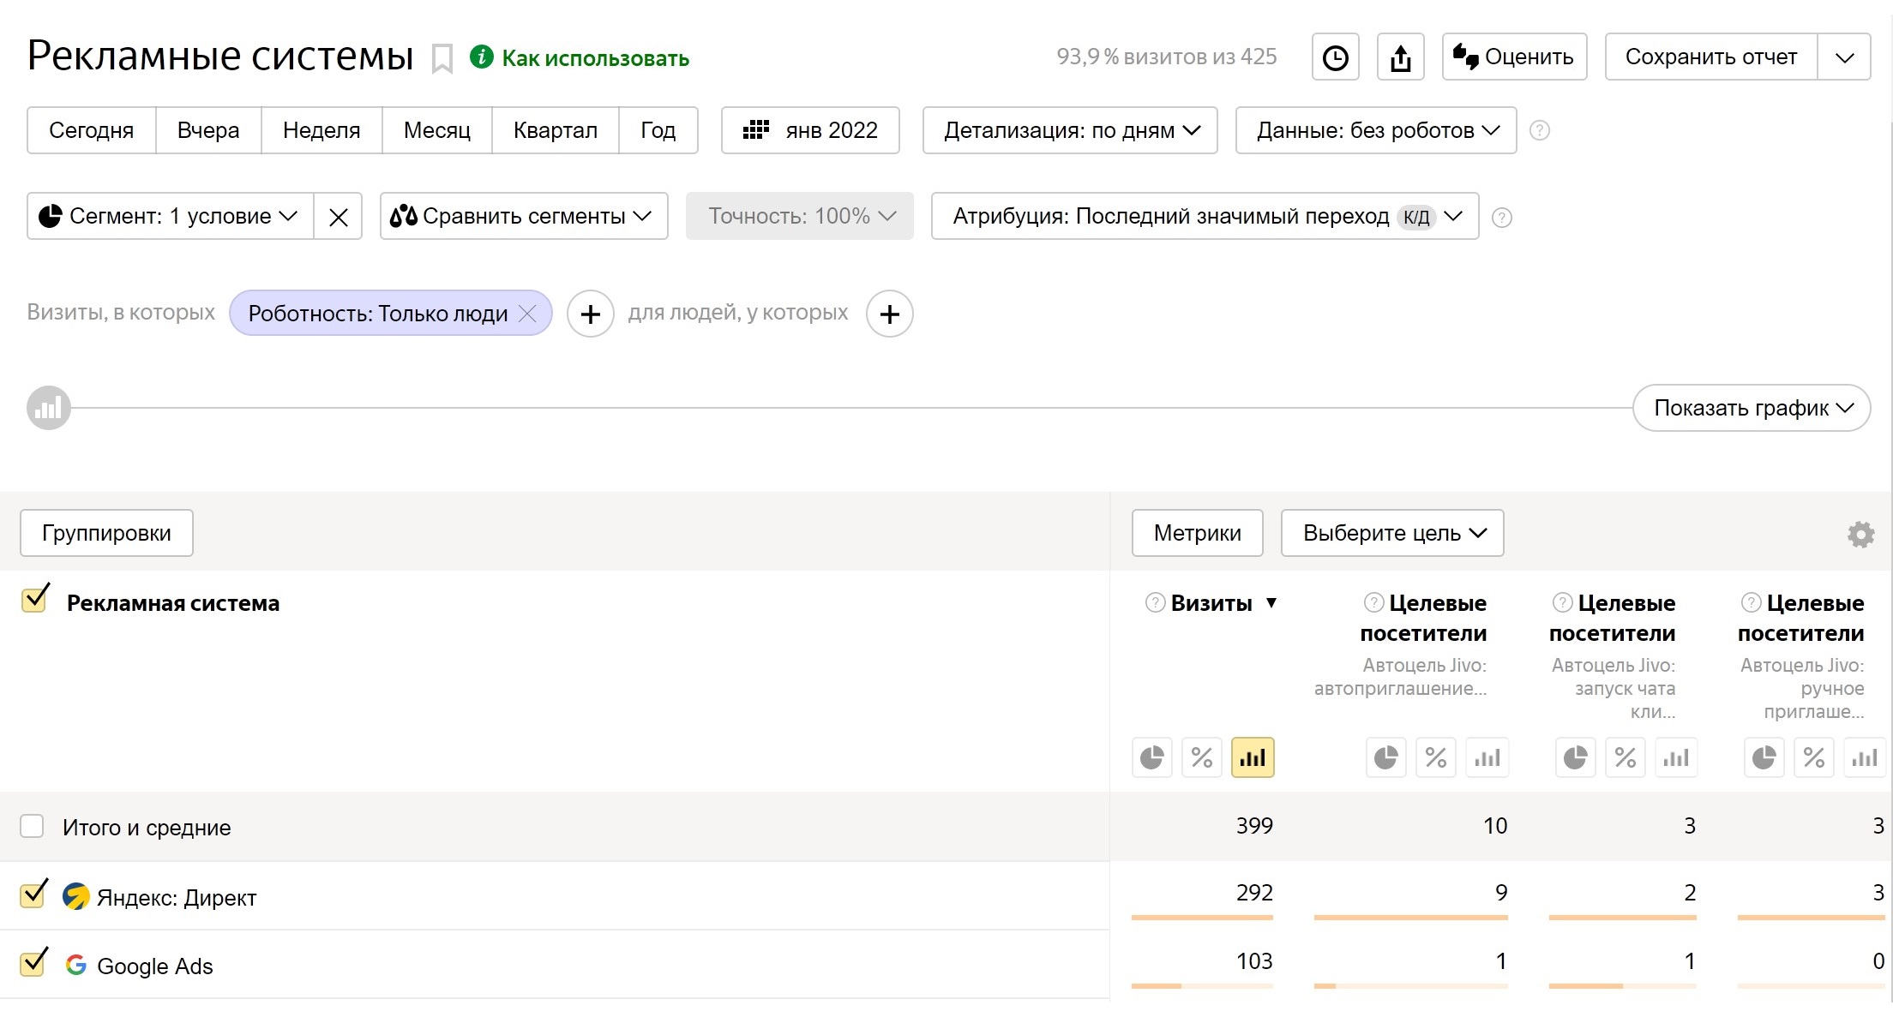Viewport: 1893px width, 1029px height.
Task: Open Метрики button
Action: click(1198, 533)
